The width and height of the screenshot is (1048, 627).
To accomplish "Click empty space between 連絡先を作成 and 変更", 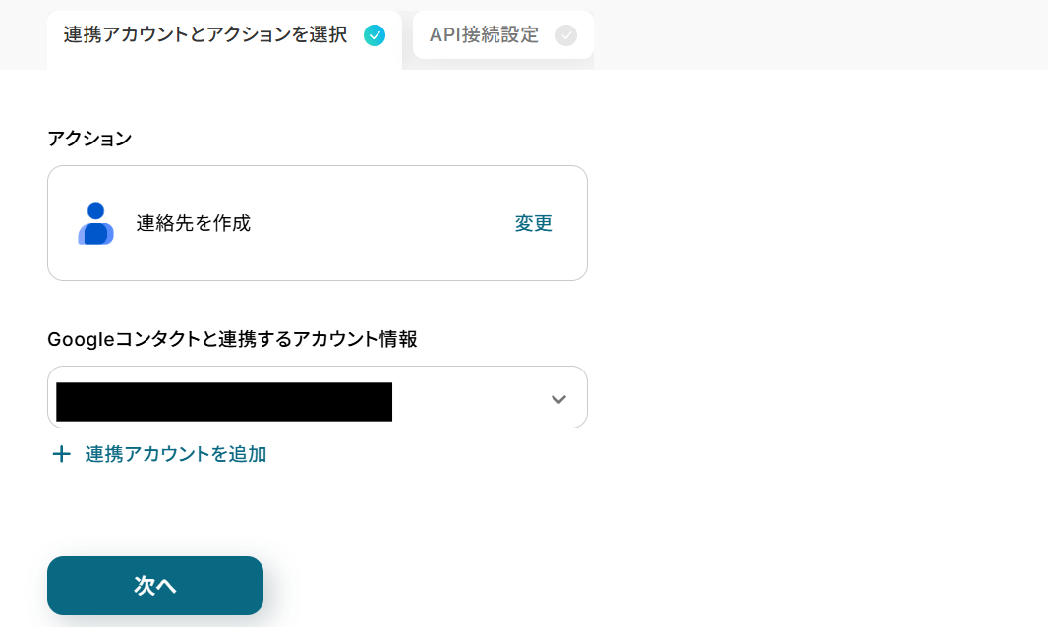I will click(383, 223).
